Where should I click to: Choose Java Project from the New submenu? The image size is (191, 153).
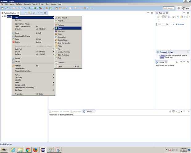(x=68, y=18)
